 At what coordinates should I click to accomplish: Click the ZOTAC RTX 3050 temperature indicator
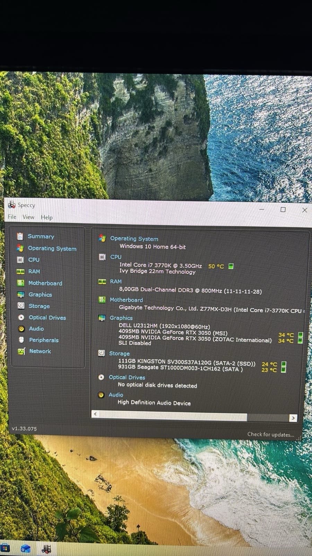coord(300,341)
